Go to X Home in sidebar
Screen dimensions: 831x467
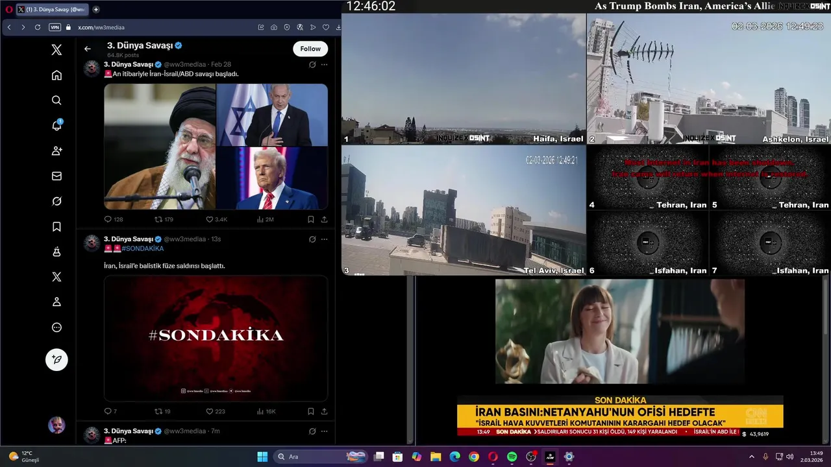(56, 75)
